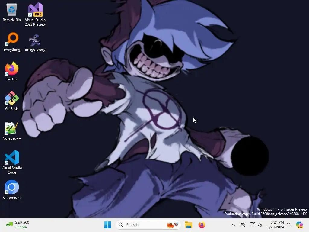
Task: Open the clock and calendar flyout
Action: [276, 225]
